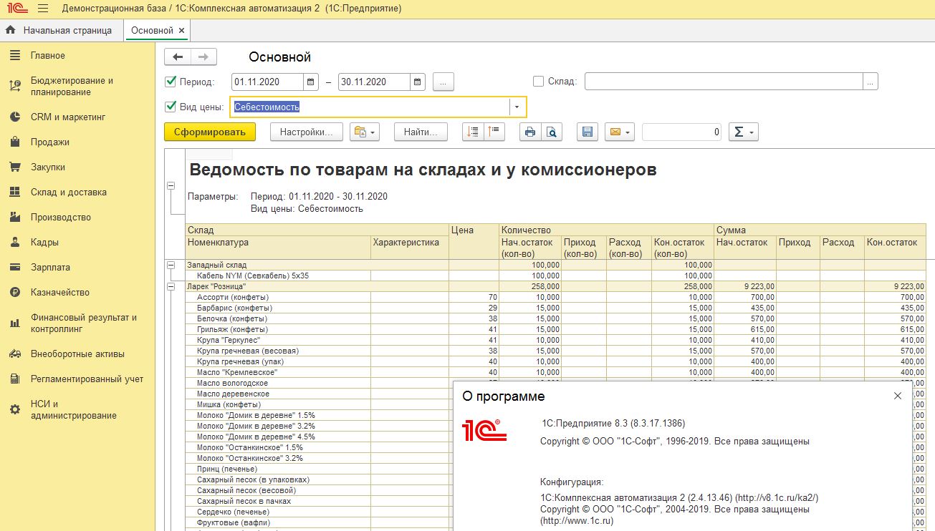The width and height of the screenshot is (935, 531).
Task: Select the Барбарис (конфеты) row
Action: [x=555, y=308]
